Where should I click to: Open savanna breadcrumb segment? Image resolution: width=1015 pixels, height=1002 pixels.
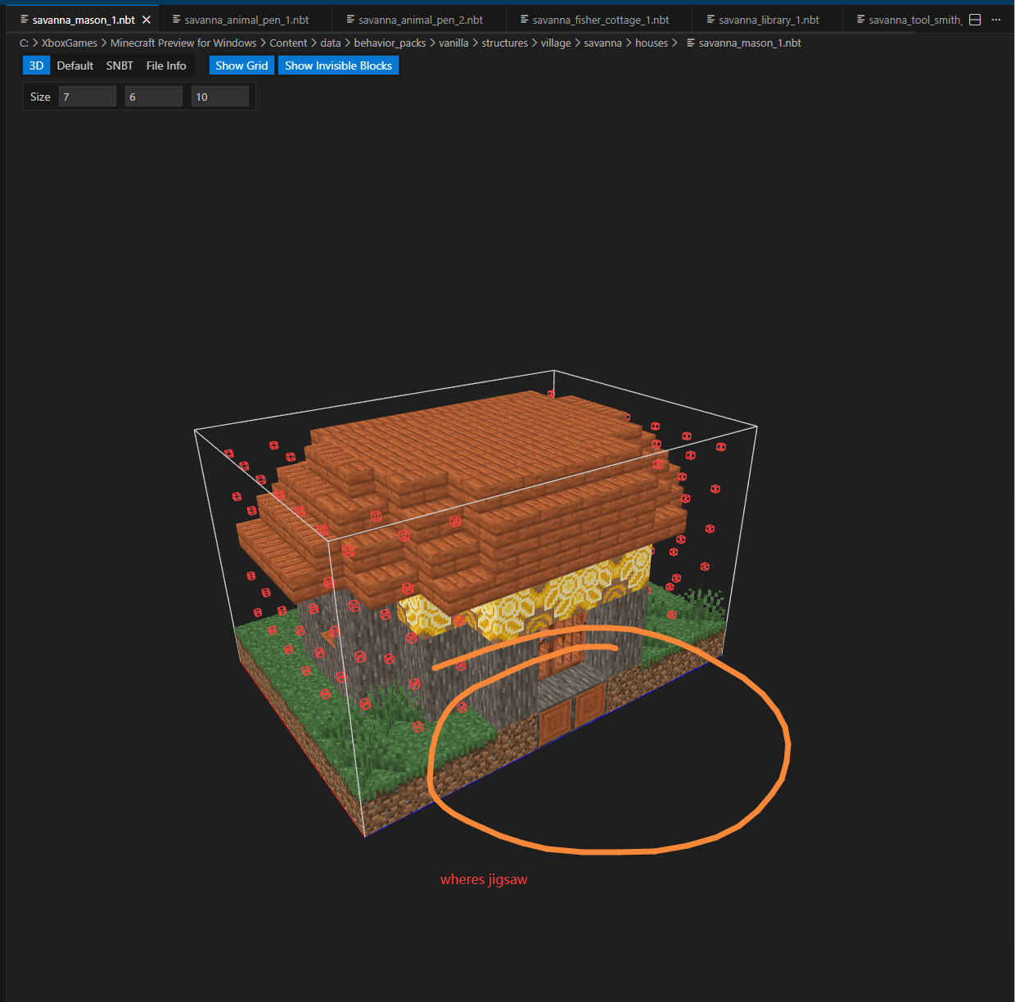pos(603,43)
